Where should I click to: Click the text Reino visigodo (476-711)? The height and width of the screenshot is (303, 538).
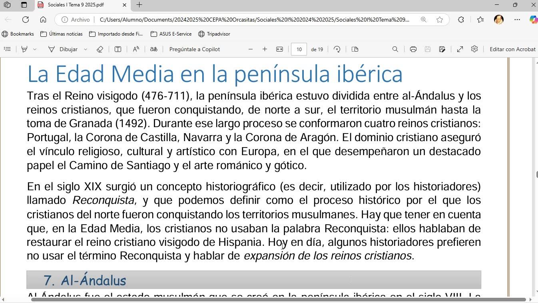127,96
